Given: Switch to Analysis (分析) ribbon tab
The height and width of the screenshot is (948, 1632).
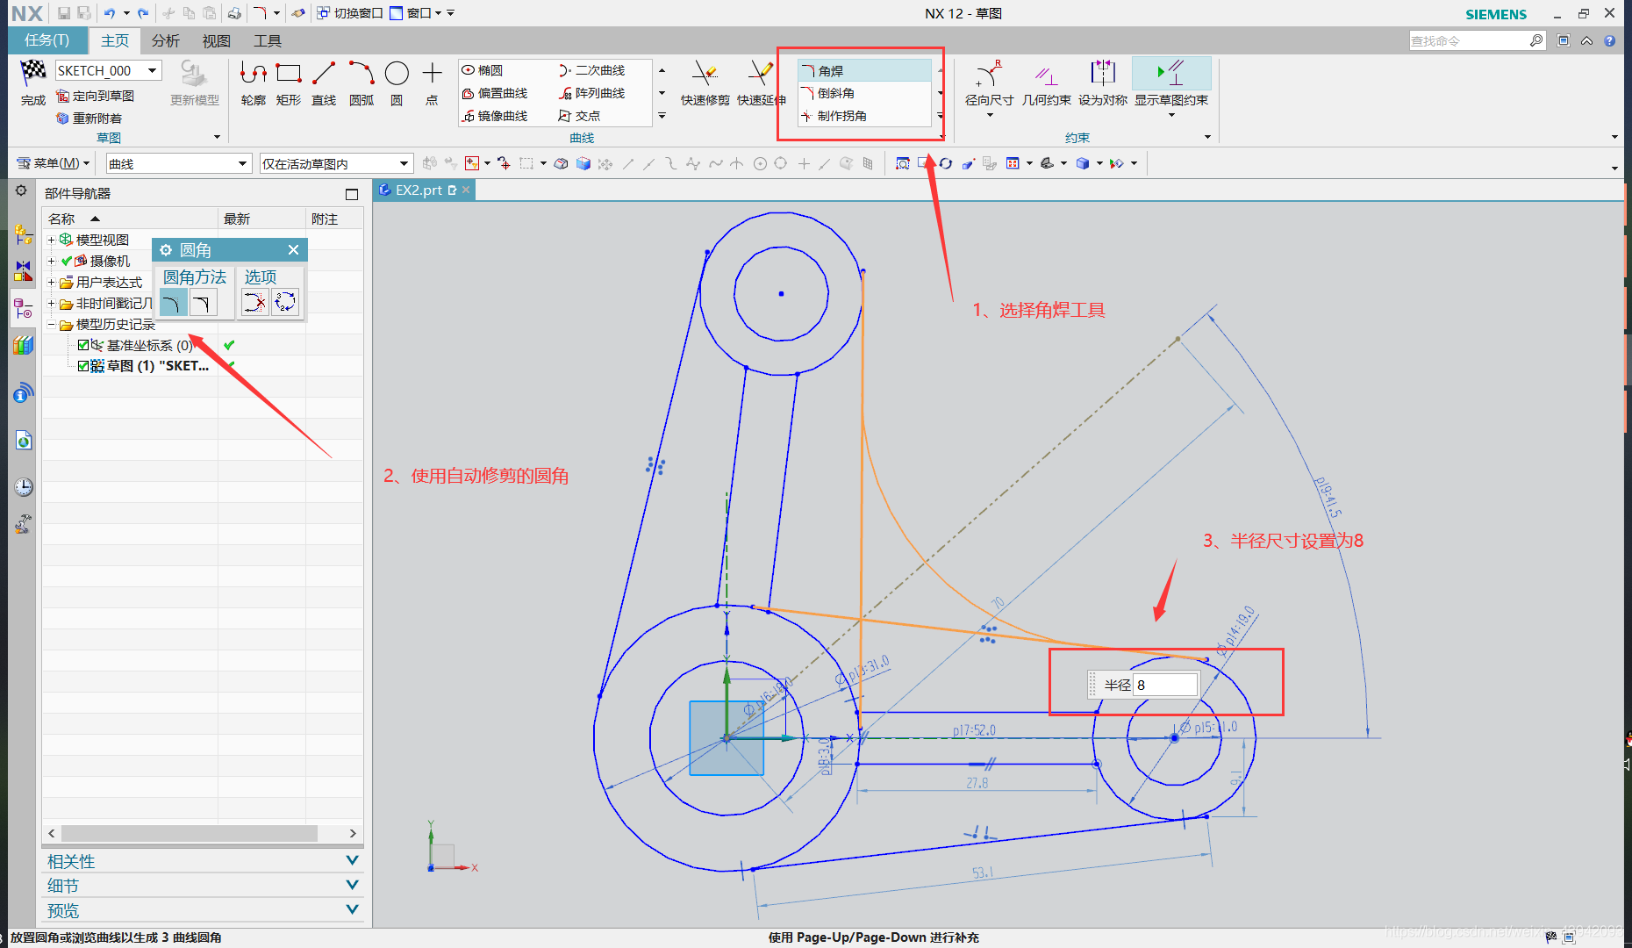Looking at the screenshot, I should tap(166, 40).
